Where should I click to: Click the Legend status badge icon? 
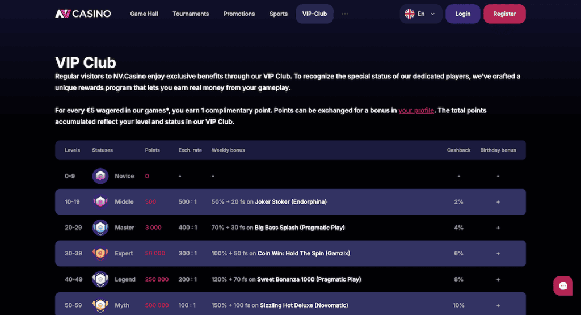[x=100, y=279]
